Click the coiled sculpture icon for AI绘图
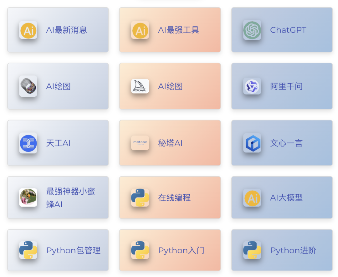The height and width of the screenshot is (277, 338). (x=28, y=86)
